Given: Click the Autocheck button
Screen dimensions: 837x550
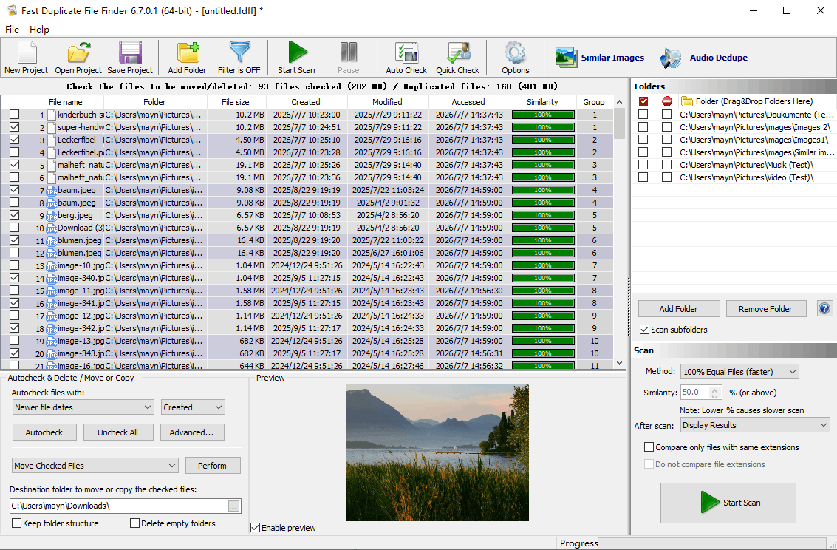Looking at the screenshot, I should coord(44,432).
